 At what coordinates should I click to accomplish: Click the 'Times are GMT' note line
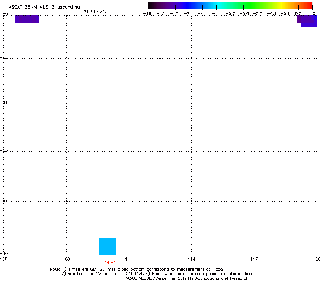pyautogui.click(x=137, y=269)
